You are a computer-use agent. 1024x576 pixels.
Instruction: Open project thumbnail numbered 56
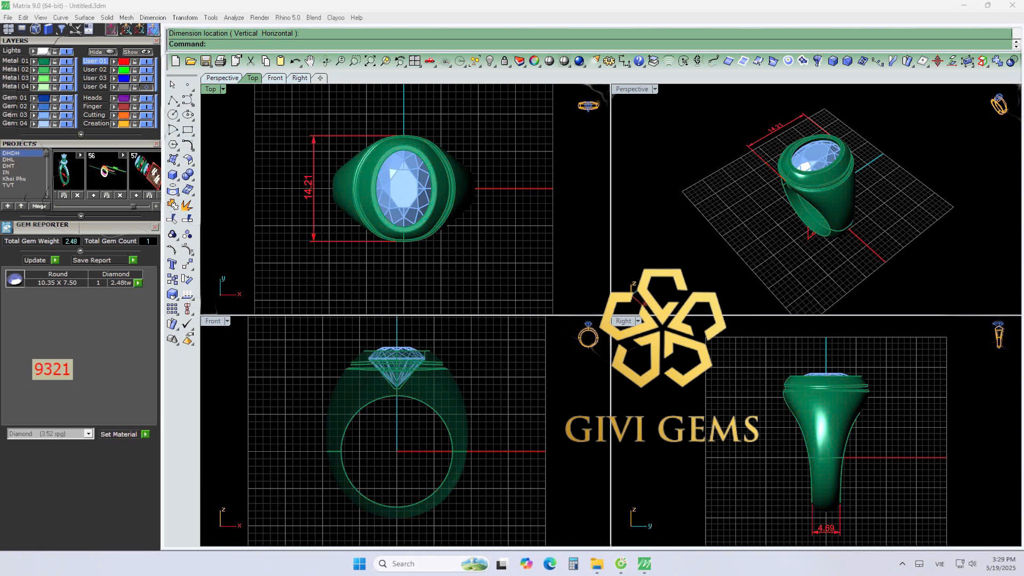point(107,171)
